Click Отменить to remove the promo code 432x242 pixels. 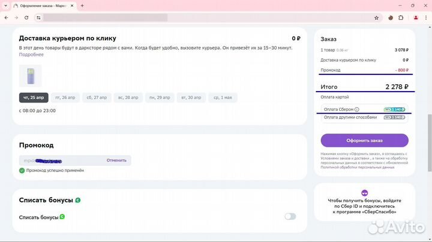tap(116, 161)
